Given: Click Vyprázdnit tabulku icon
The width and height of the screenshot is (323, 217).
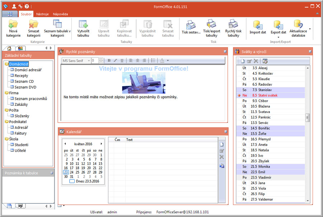Looking at the screenshot, I should tap(148, 24).
